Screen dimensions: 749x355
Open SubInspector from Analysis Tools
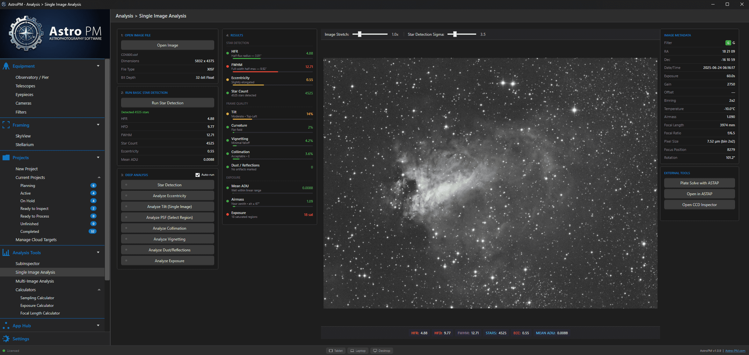pyautogui.click(x=28, y=263)
